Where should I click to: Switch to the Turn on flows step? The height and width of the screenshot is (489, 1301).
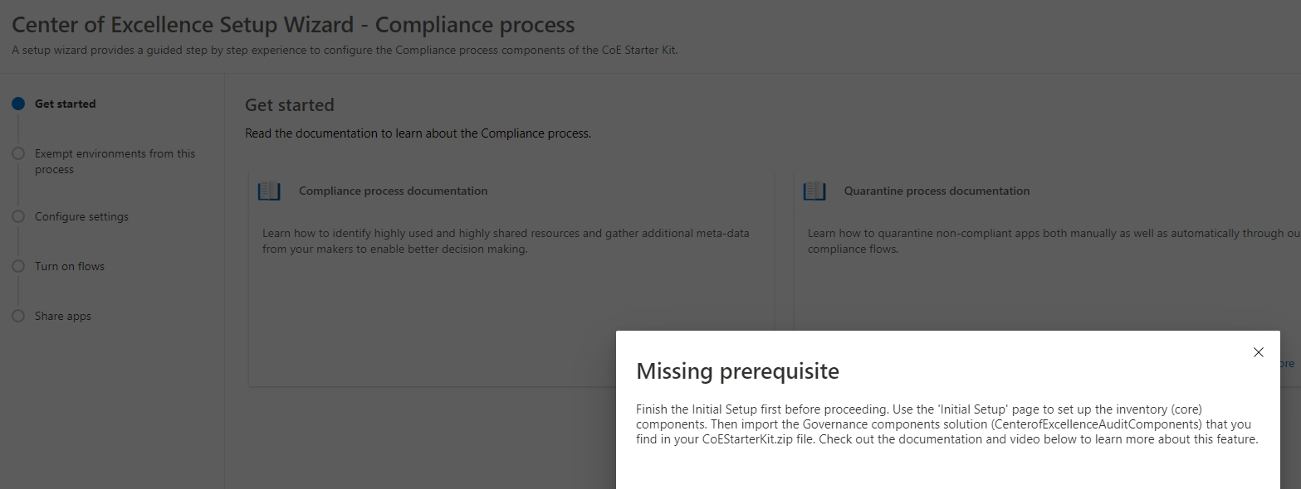[69, 266]
